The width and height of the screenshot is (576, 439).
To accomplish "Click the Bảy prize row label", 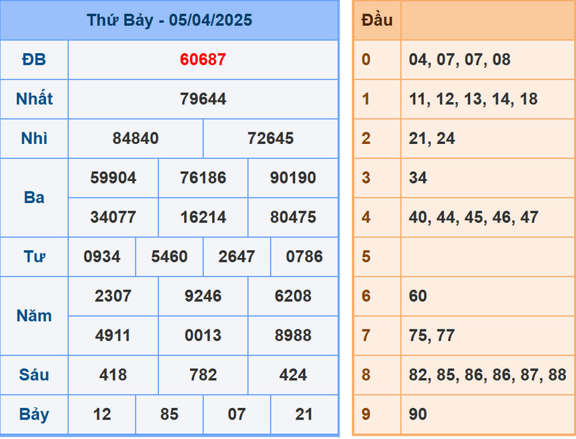I will 34,414.
